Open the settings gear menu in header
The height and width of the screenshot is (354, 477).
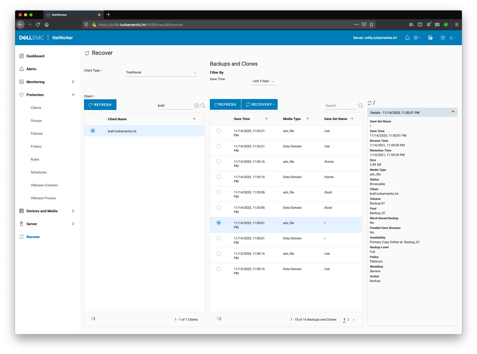[417, 38]
